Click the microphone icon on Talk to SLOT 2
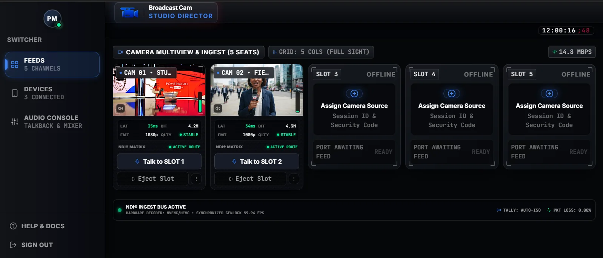 coord(234,161)
